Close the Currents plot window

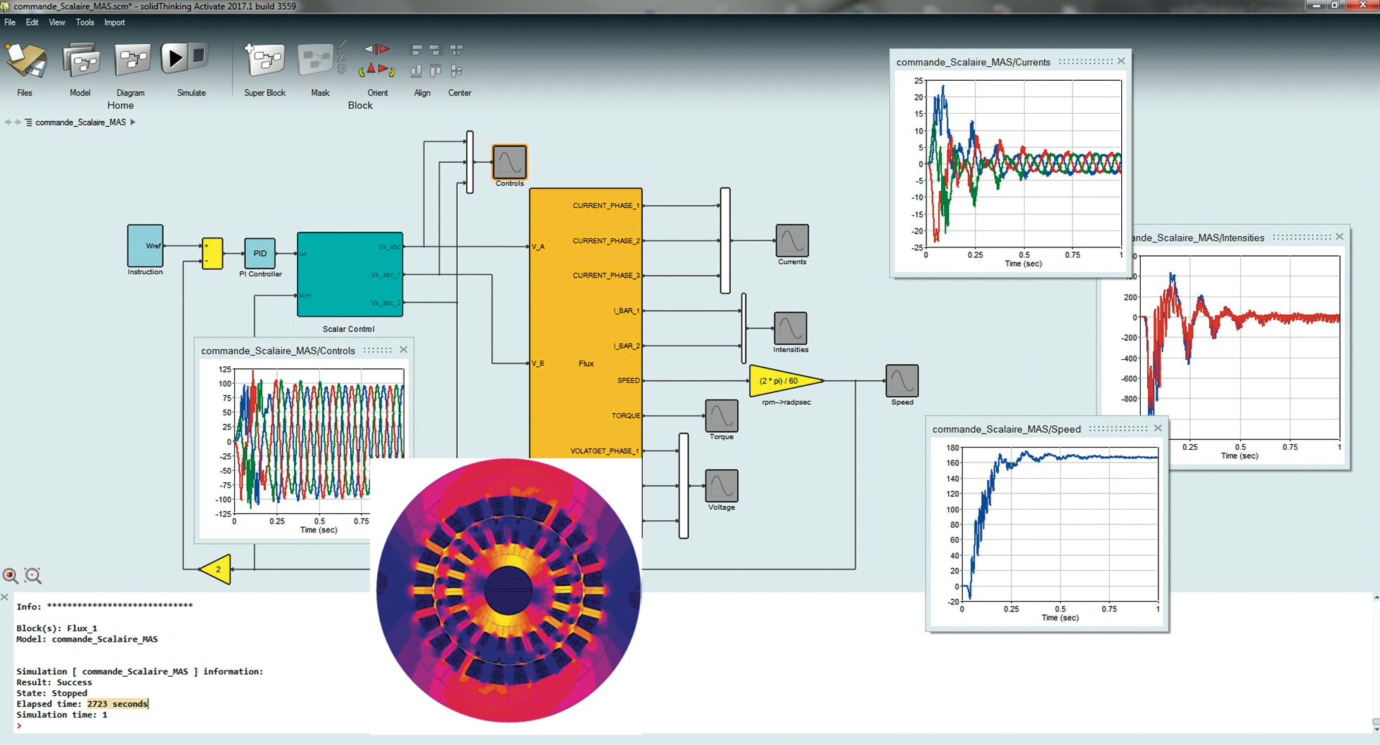[x=1121, y=61]
